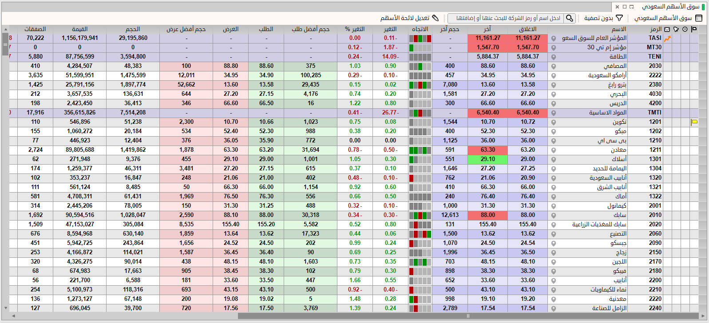Click the pin icon beside الطاقة
The width and height of the screenshot is (709, 323).
[554, 57]
